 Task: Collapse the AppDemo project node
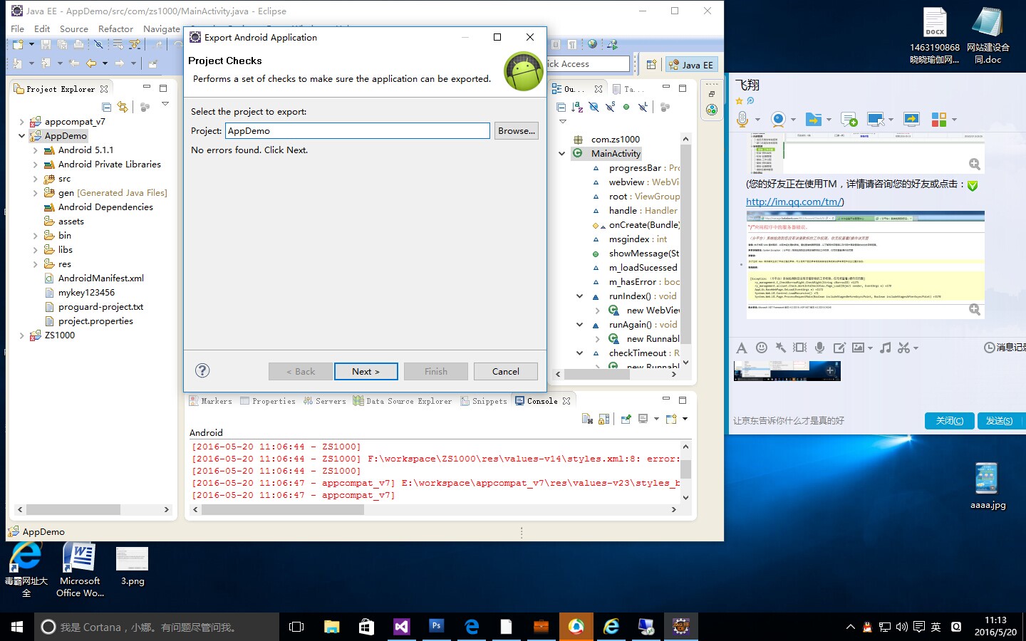coord(21,136)
